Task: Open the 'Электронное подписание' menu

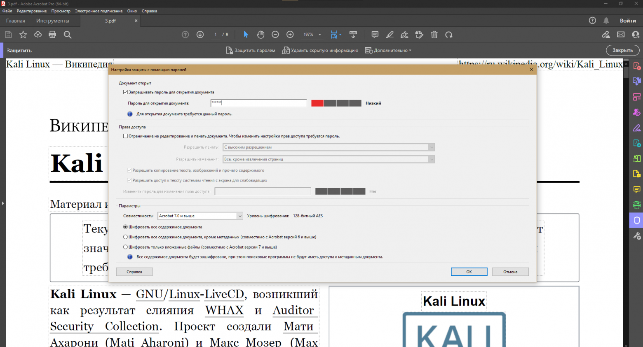Action: click(99, 11)
